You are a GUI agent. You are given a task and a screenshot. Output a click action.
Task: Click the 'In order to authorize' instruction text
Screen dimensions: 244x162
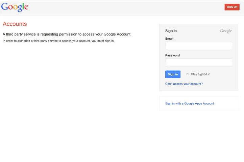point(58,41)
